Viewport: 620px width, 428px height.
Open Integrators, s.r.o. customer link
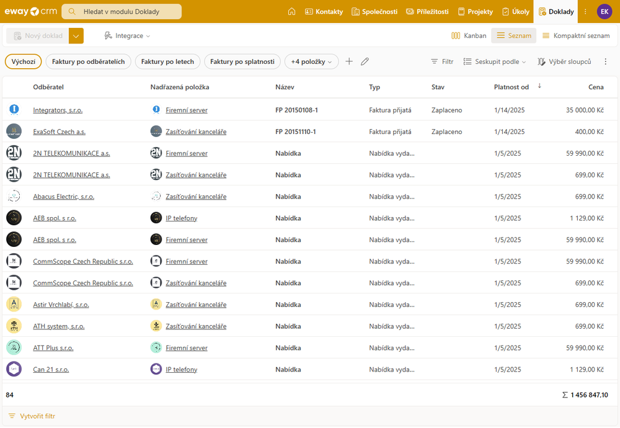coord(58,110)
